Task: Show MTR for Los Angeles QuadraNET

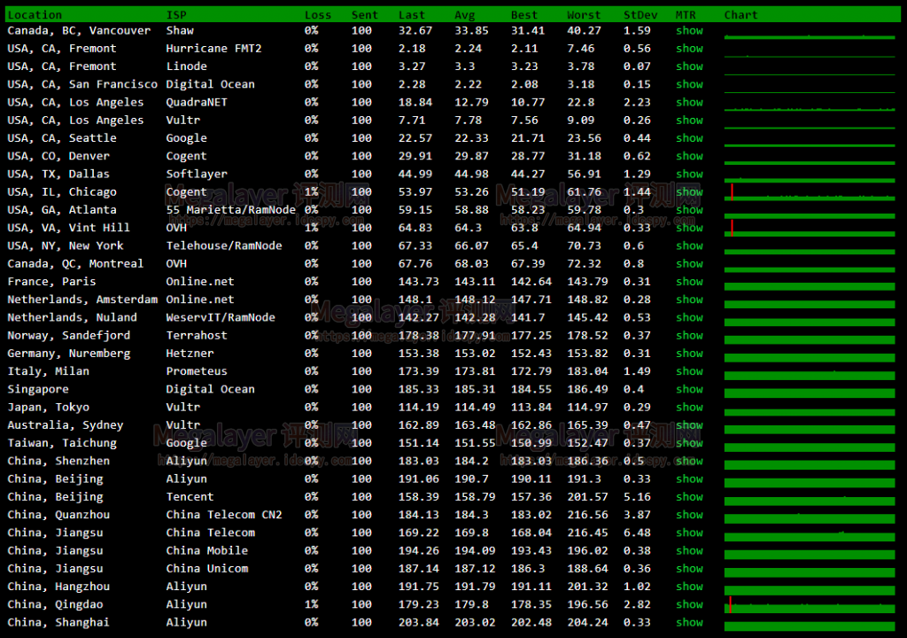Action: click(x=689, y=103)
